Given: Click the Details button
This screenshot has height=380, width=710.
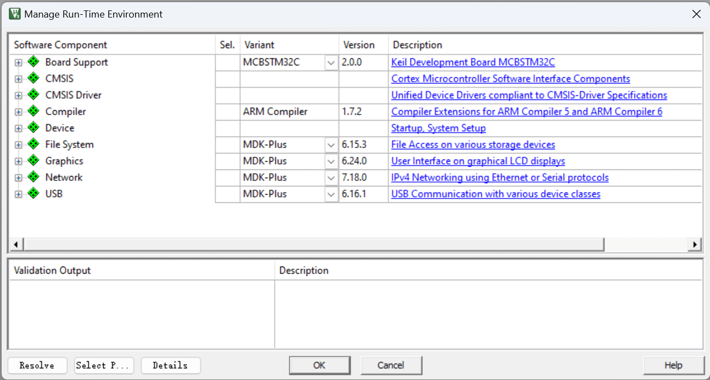Looking at the screenshot, I should tap(170, 365).
